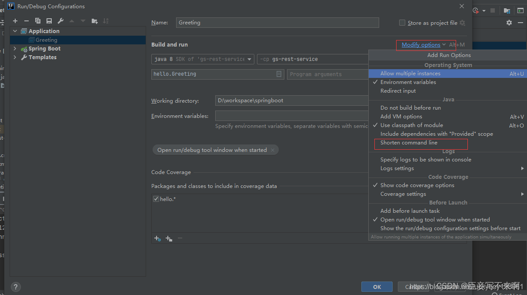527x295 pixels.
Task: Uncheck the hello.* coverage checkbox
Action: 156,199
